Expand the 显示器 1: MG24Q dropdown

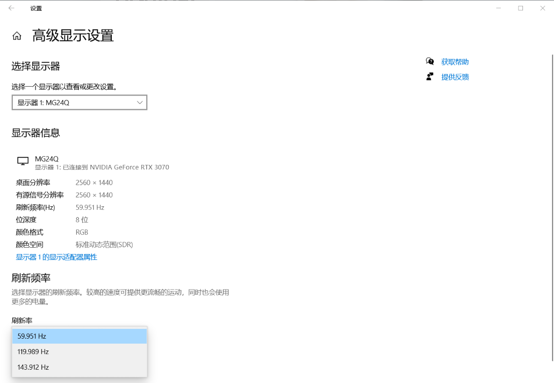coord(79,102)
